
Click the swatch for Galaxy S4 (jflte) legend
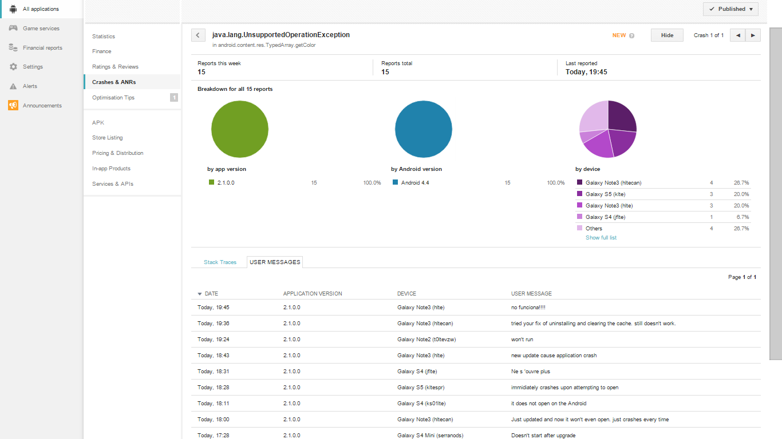pos(580,217)
